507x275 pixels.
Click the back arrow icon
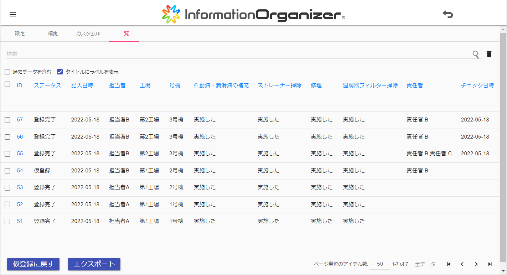pos(447,15)
